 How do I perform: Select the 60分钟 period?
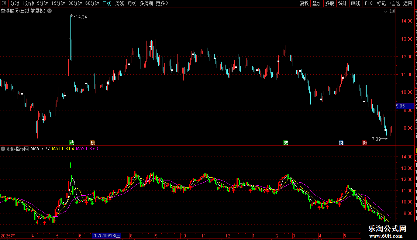[92, 3]
